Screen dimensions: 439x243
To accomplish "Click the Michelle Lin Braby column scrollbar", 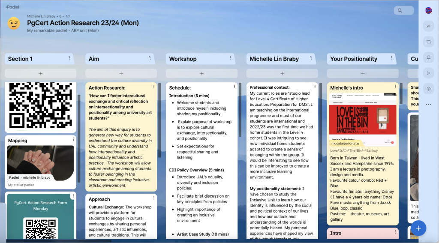I will point(321,123).
